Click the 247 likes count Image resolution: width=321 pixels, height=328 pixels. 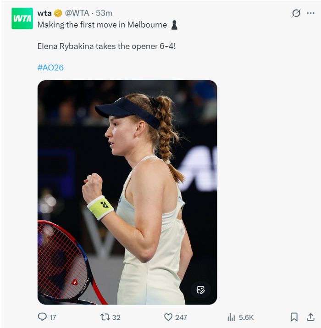pos(181,317)
